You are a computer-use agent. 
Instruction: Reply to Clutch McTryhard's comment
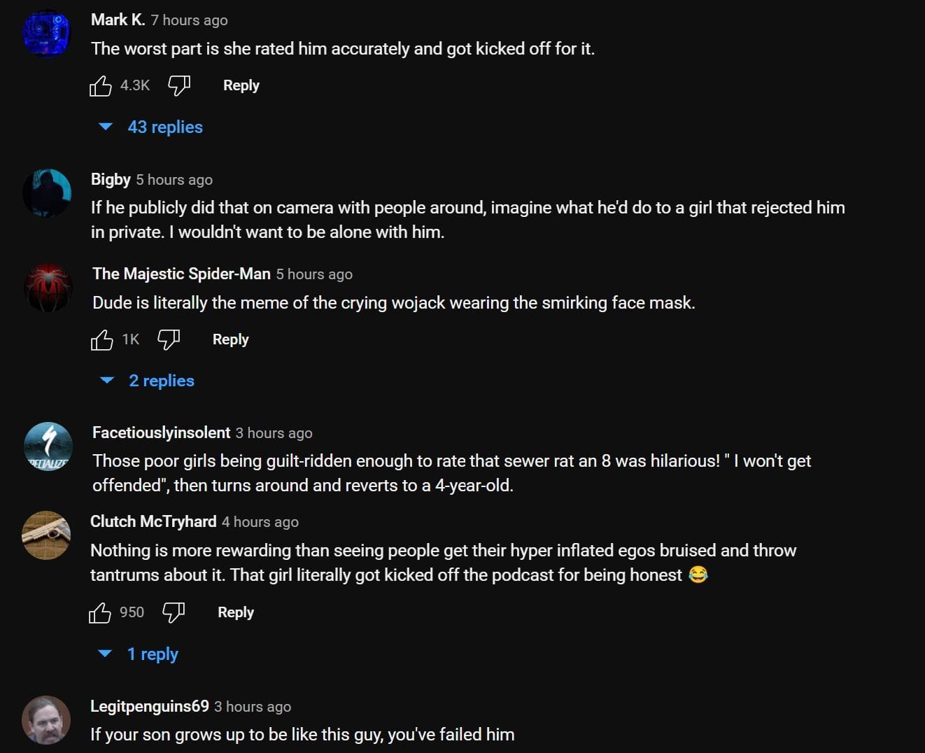click(x=235, y=612)
